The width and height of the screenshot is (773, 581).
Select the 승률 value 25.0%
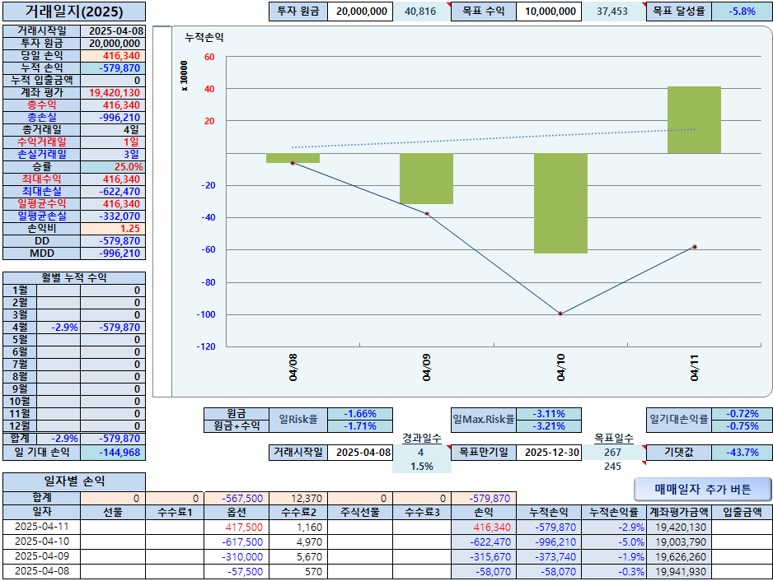pyautogui.click(x=113, y=166)
